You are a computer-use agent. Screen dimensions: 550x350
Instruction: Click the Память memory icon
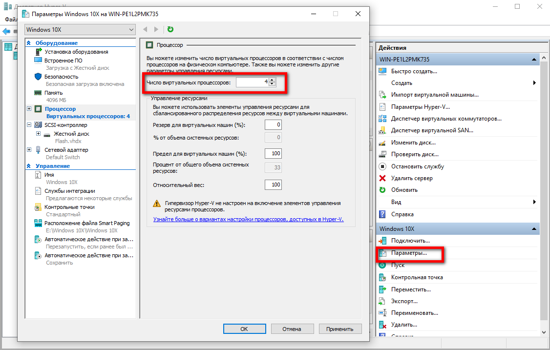pos(38,93)
